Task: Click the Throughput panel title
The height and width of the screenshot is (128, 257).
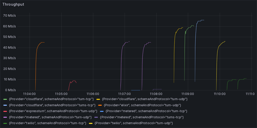Action: point(13,4)
